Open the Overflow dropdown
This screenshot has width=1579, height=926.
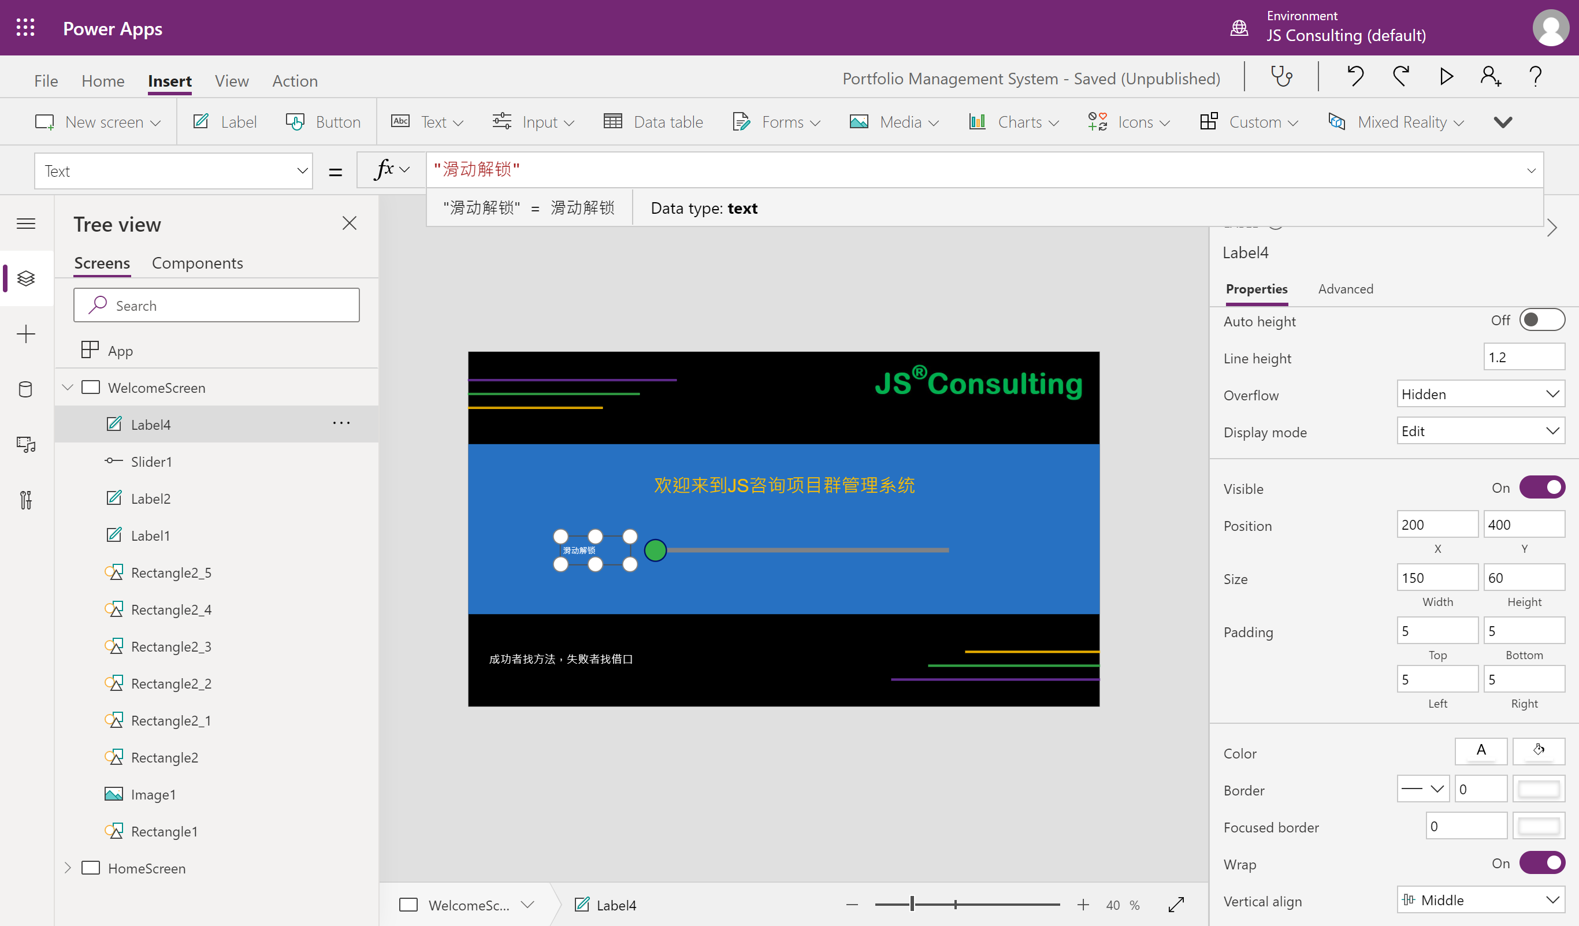pyautogui.click(x=1480, y=394)
